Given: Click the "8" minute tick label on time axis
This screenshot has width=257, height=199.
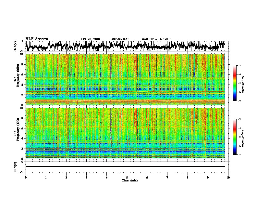Looking at the screenshot, I should 188,178.
